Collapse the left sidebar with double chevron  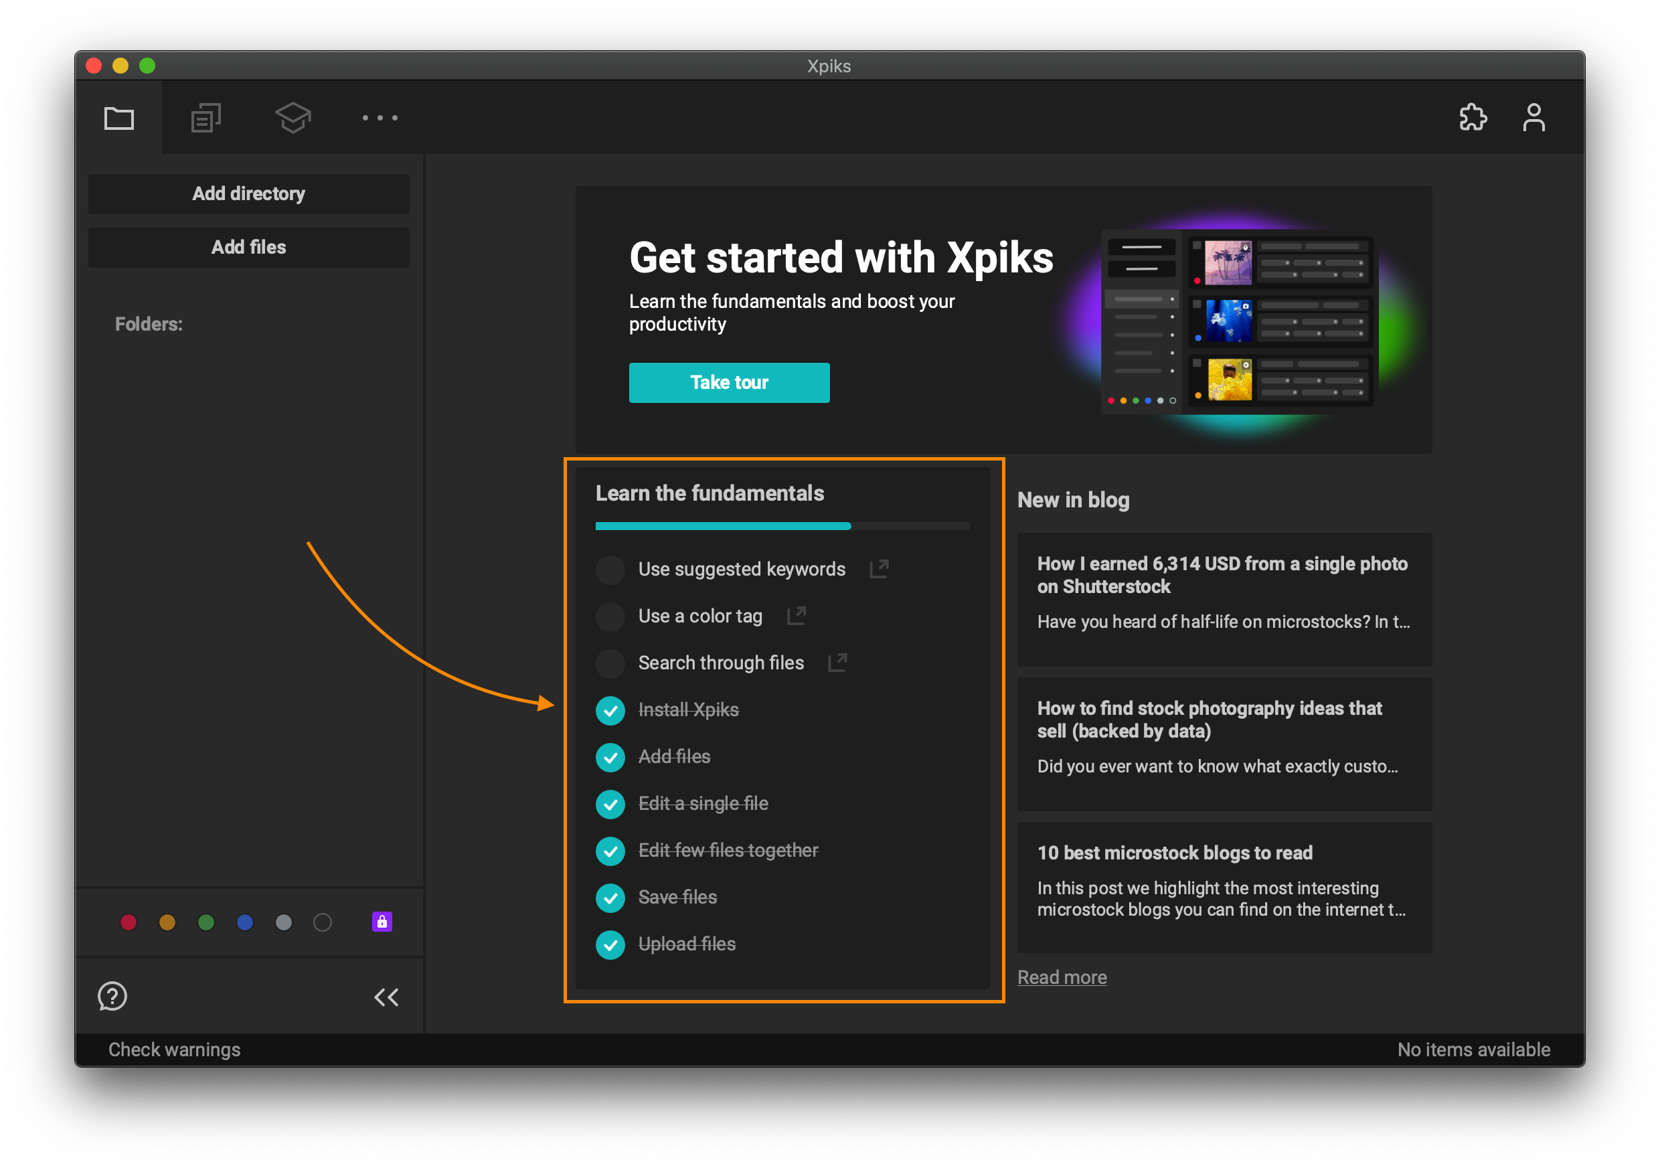[x=386, y=997]
